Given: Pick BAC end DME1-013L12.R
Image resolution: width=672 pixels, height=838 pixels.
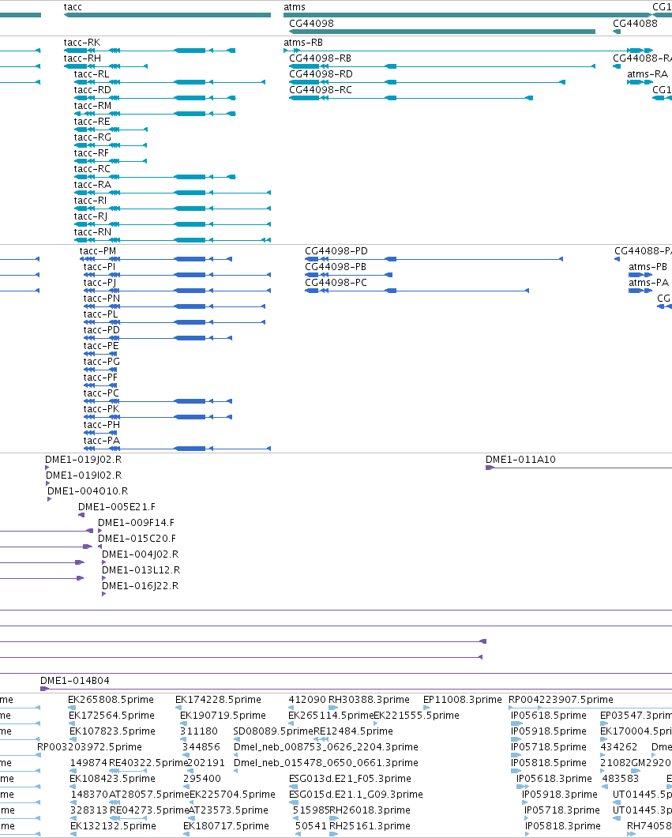Looking at the screenshot, I should (103, 578).
